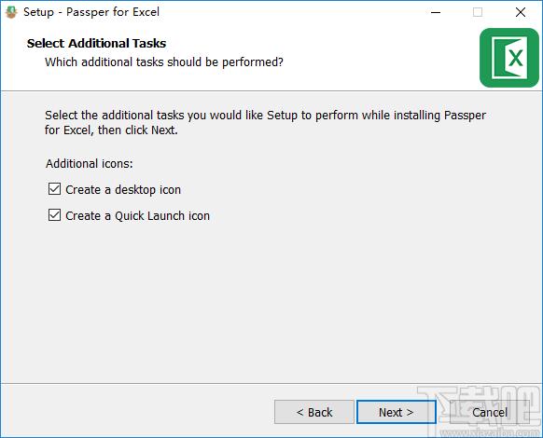Click the greyed-out maximize window icon
This screenshot has width=543, height=438.
[478, 12]
